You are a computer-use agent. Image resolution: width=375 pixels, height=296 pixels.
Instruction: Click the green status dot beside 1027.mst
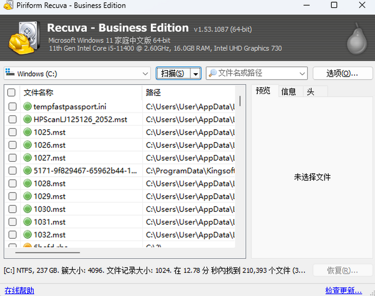click(x=27, y=158)
